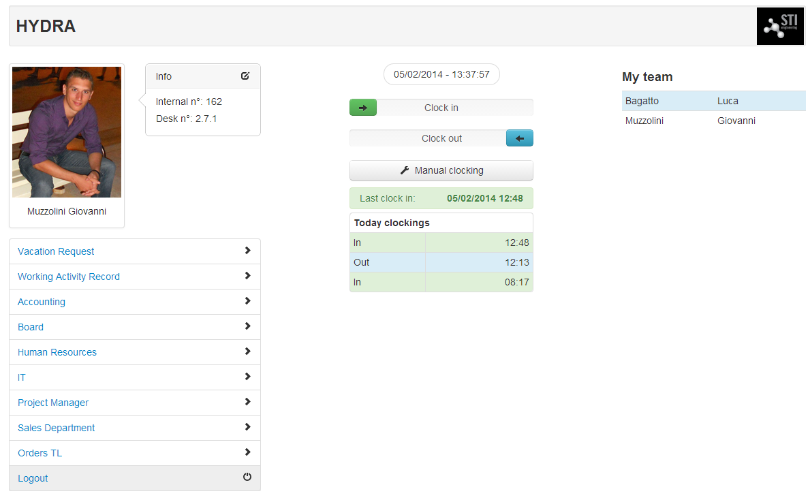Click Muzzolini Giovanni's profile photo

pos(67,132)
